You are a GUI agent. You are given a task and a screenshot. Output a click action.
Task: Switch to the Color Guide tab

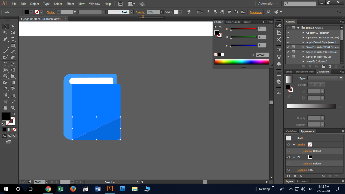tap(233, 22)
